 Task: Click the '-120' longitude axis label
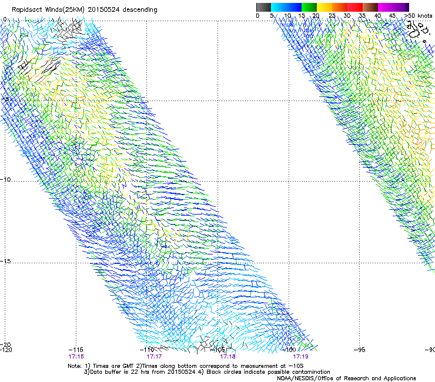(x=6, y=350)
